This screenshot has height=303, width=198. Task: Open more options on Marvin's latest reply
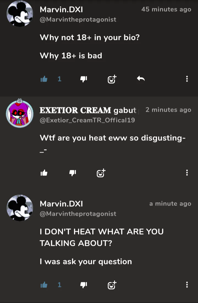click(x=187, y=285)
